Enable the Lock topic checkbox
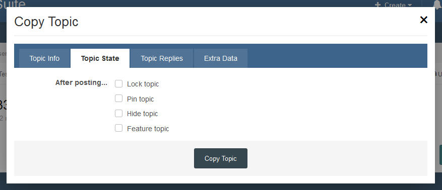Screen dimensions: 442x190 pos(118,84)
